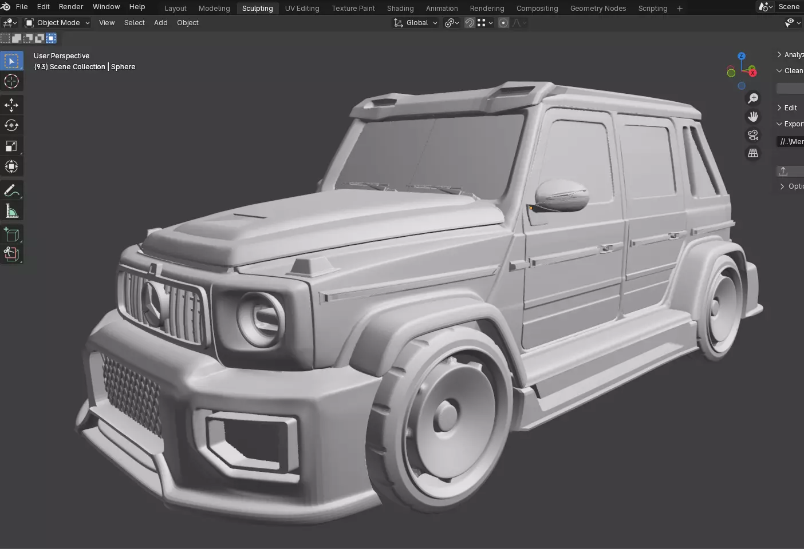The height and width of the screenshot is (549, 804).
Task: Pick the Rotate tool
Action: pyautogui.click(x=11, y=125)
